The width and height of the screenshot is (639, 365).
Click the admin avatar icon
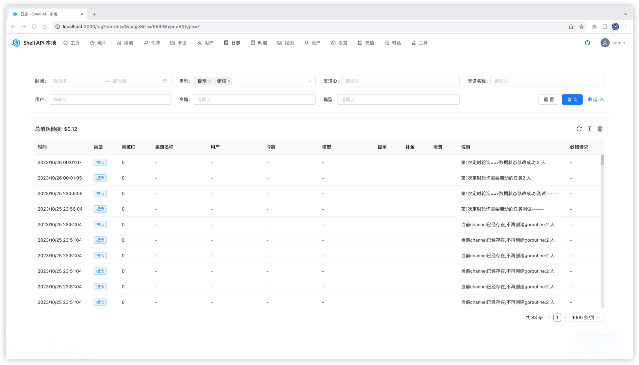coord(605,43)
